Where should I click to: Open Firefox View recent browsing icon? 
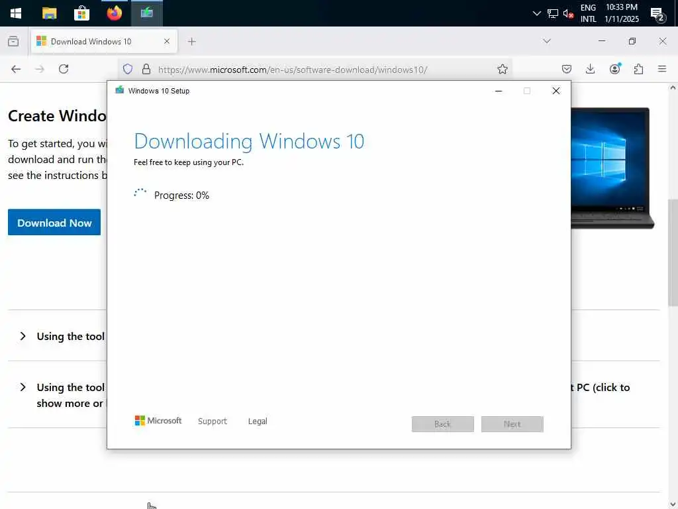(13, 41)
